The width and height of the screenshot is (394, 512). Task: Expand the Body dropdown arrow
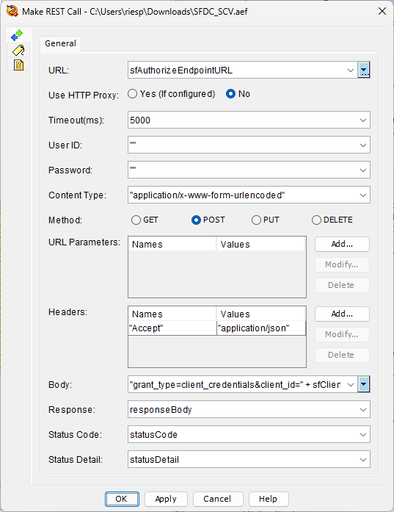click(351, 385)
